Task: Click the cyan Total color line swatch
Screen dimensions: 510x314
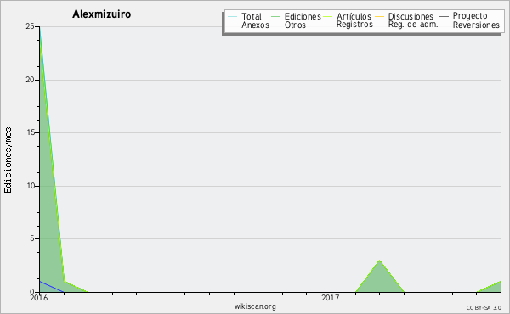Action: 233,17
